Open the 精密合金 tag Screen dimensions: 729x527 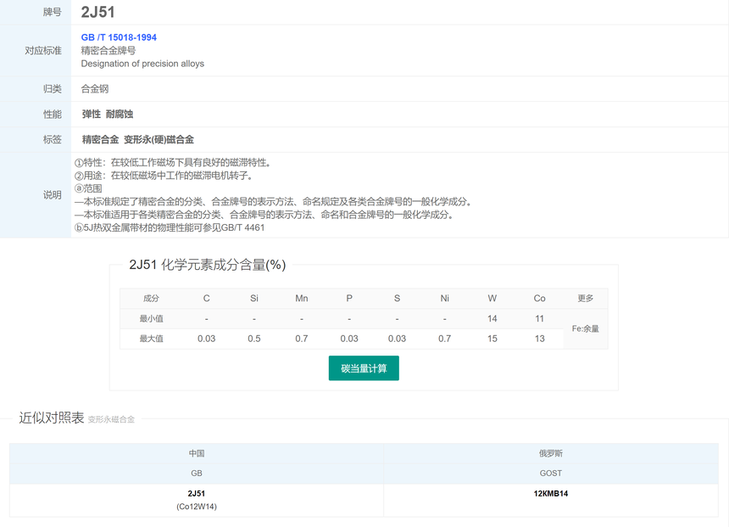tap(100, 139)
